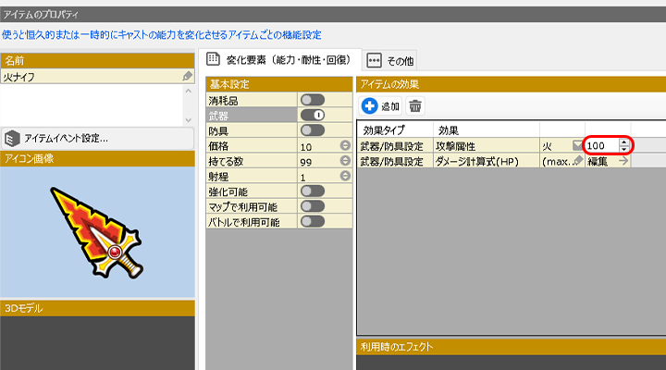Toggle the 強化可能 switch
The width and height of the screenshot is (666, 370).
coord(312,191)
